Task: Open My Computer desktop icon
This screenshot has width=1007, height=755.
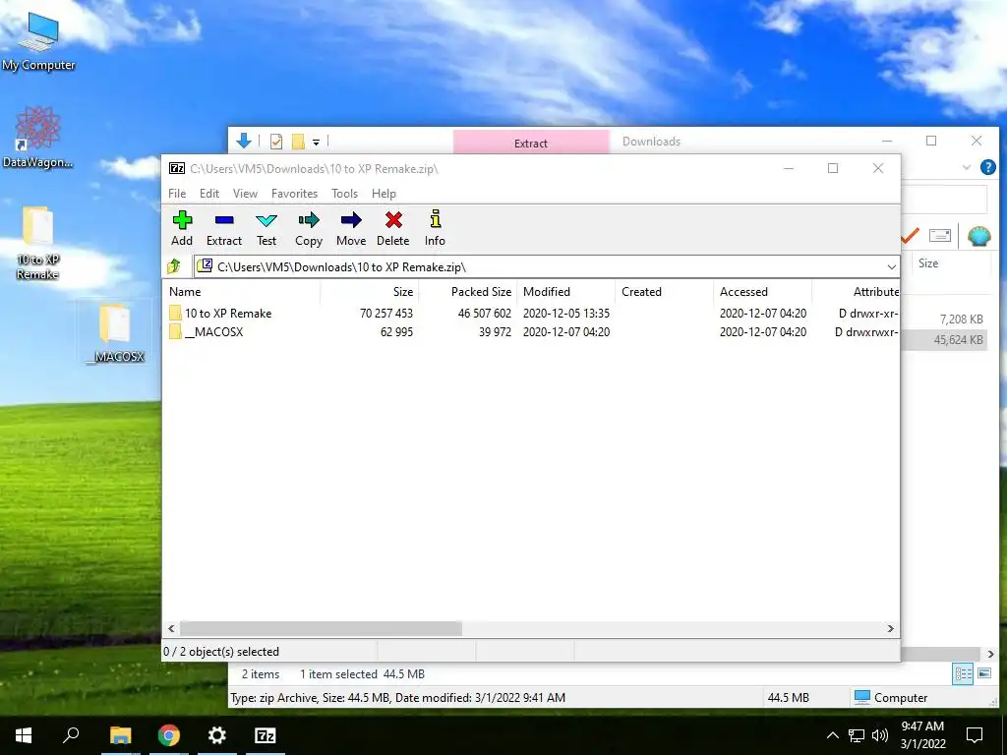Action: 38,41
